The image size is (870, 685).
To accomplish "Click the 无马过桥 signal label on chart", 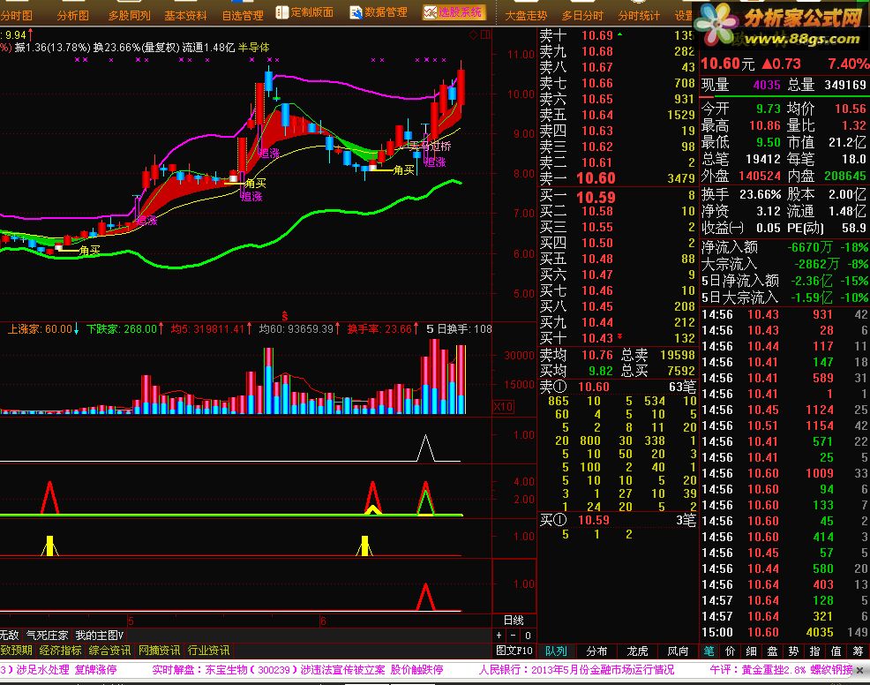I will click(x=431, y=146).
